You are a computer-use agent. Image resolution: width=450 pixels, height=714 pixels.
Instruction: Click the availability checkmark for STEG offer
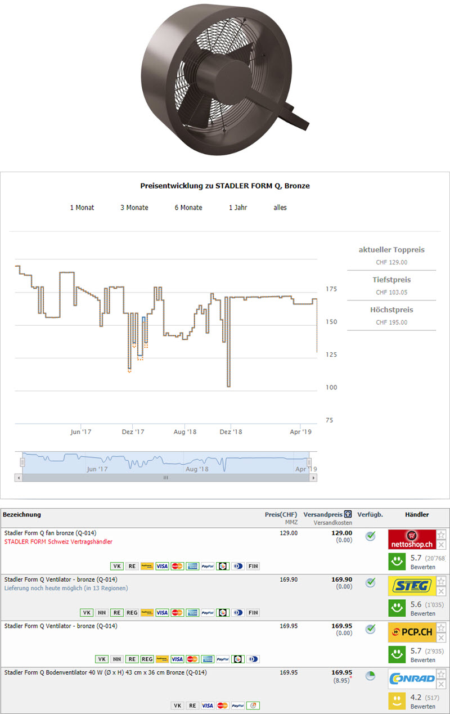(370, 582)
